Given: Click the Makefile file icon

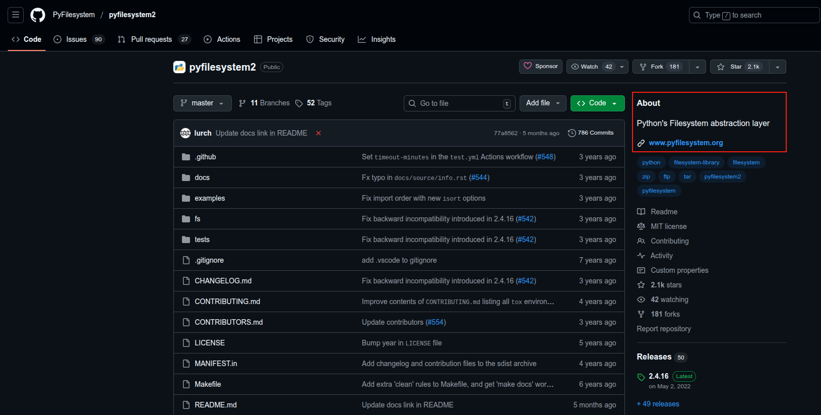Looking at the screenshot, I should 186,384.
